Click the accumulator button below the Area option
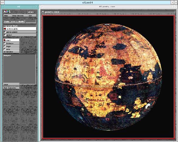This screenshot has height=142, width=178. [11, 52]
